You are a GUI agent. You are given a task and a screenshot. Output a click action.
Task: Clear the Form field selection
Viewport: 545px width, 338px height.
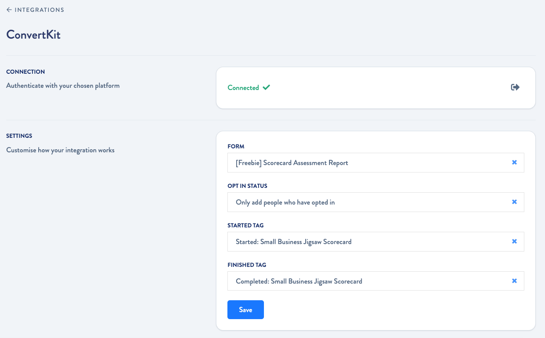pos(514,162)
